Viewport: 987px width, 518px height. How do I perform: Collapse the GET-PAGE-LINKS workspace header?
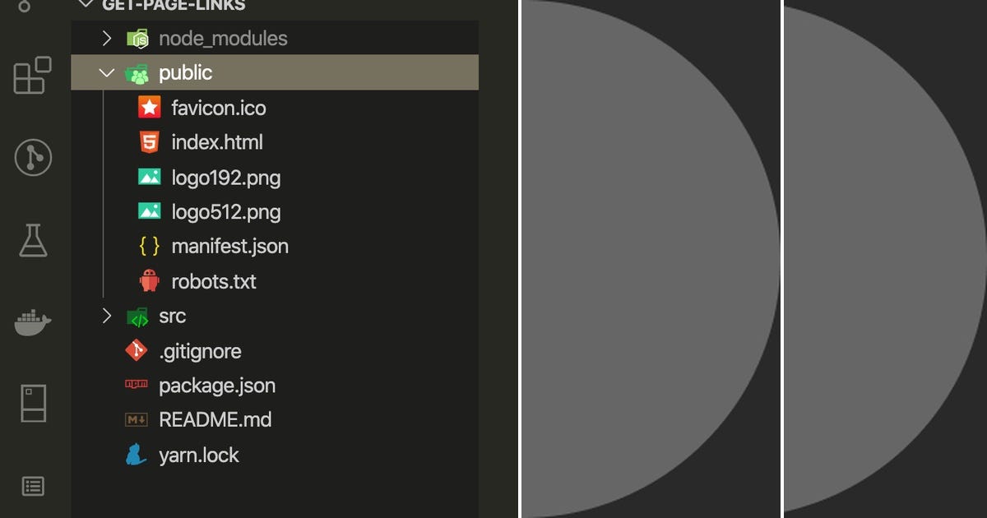[86, 4]
